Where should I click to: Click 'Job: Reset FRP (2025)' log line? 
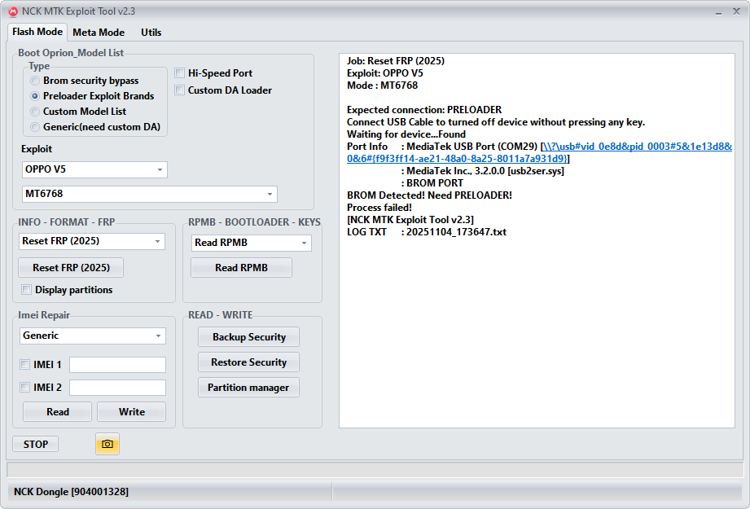(x=396, y=61)
